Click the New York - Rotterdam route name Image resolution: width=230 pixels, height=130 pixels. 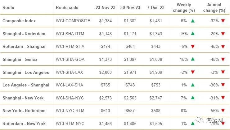24,111
